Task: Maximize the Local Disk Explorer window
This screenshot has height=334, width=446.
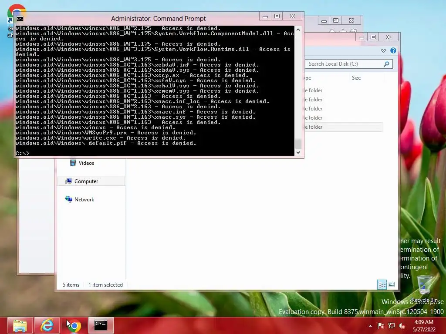Action: tap(373, 37)
